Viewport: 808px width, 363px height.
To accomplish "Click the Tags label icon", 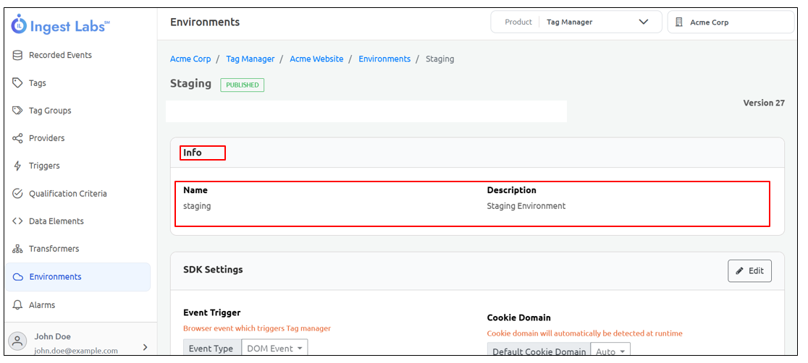I will tap(18, 83).
